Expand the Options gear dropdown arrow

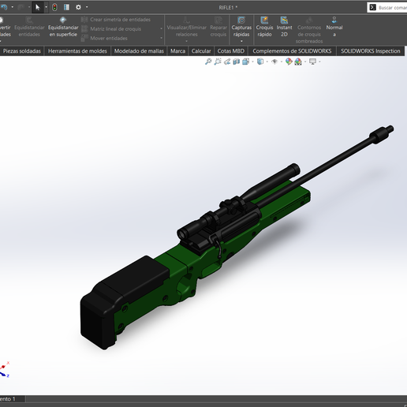point(87,7)
